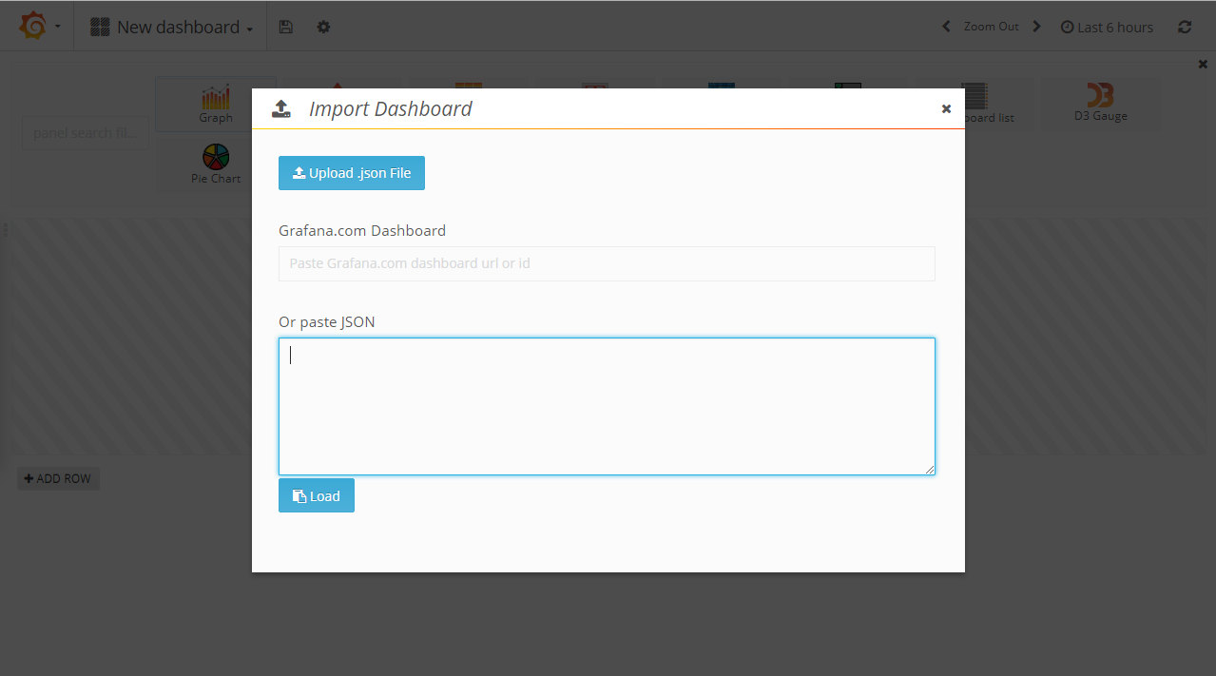
Task: Shift time range back with left arrow
Action: pyautogui.click(x=946, y=27)
